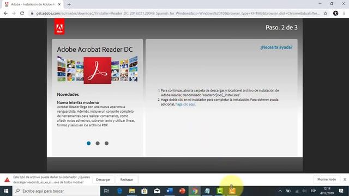Click the Adobe logo in the page header
Viewport: 349px width, 196px height.
pyautogui.click(x=59, y=27)
